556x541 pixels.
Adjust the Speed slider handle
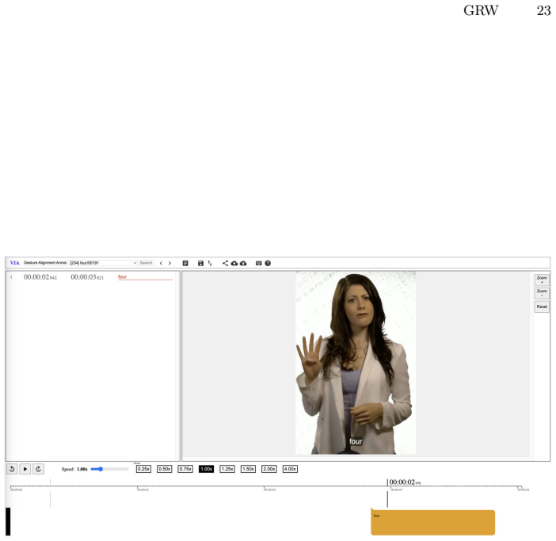(x=101, y=469)
